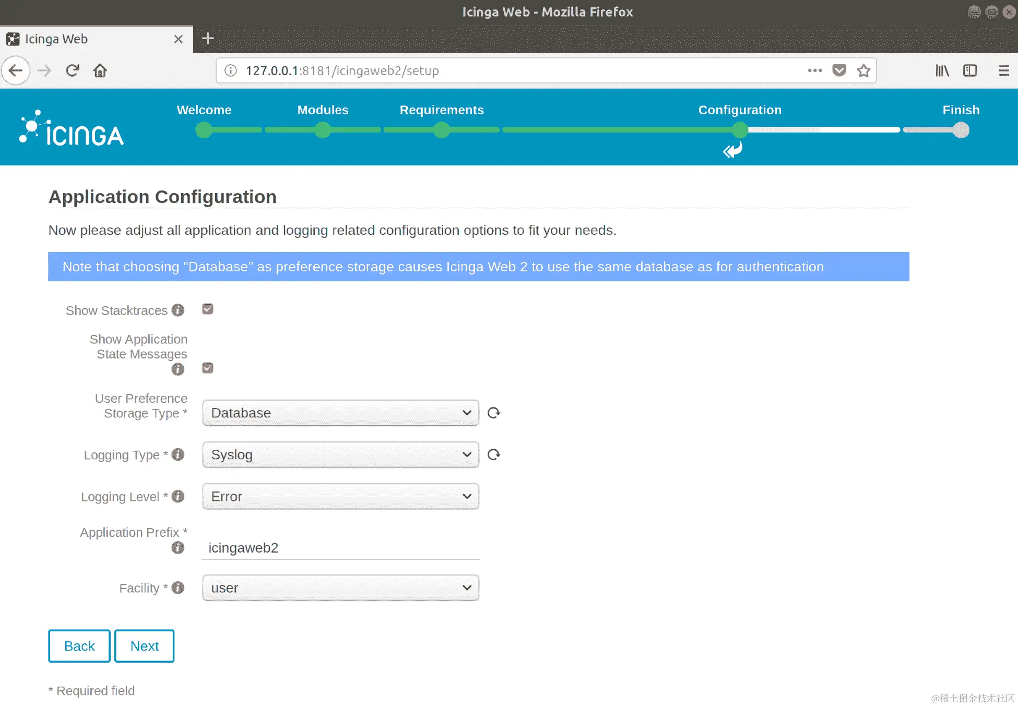
Task: Expand the Logging Level dropdown showing Error
Action: point(340,496)
